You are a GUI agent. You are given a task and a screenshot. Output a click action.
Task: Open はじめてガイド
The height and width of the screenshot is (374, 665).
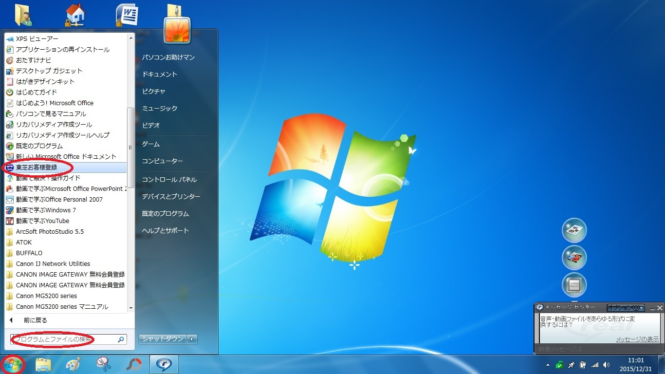click(x=66, y=92)
